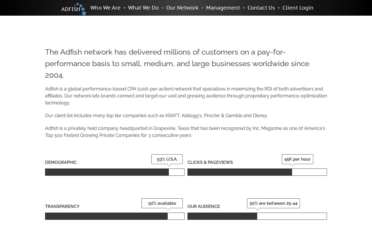Click the 45K per hour tooltip

pos(297,159)
